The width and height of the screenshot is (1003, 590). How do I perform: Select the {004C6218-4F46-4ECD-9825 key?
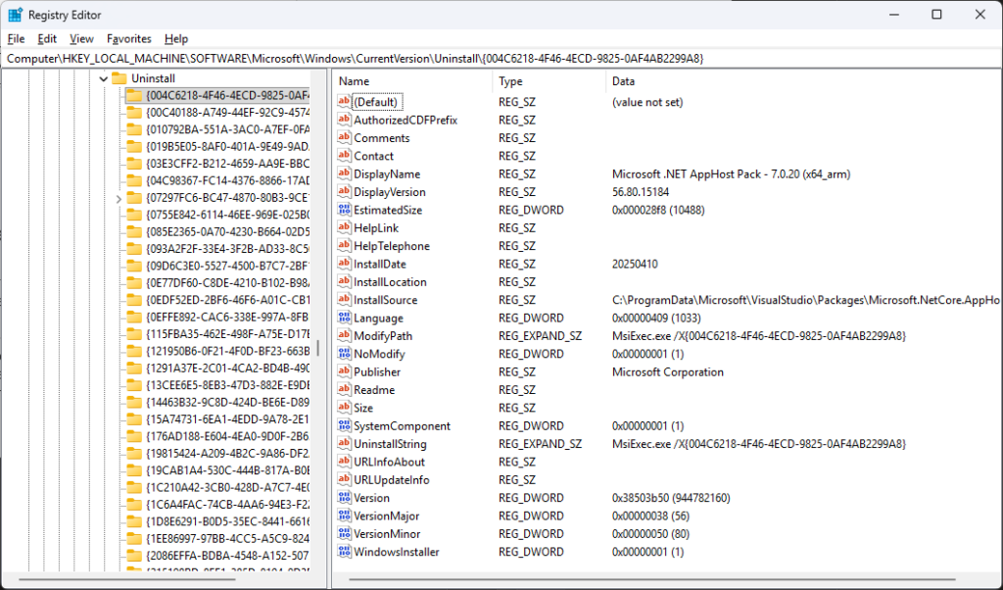227,95
